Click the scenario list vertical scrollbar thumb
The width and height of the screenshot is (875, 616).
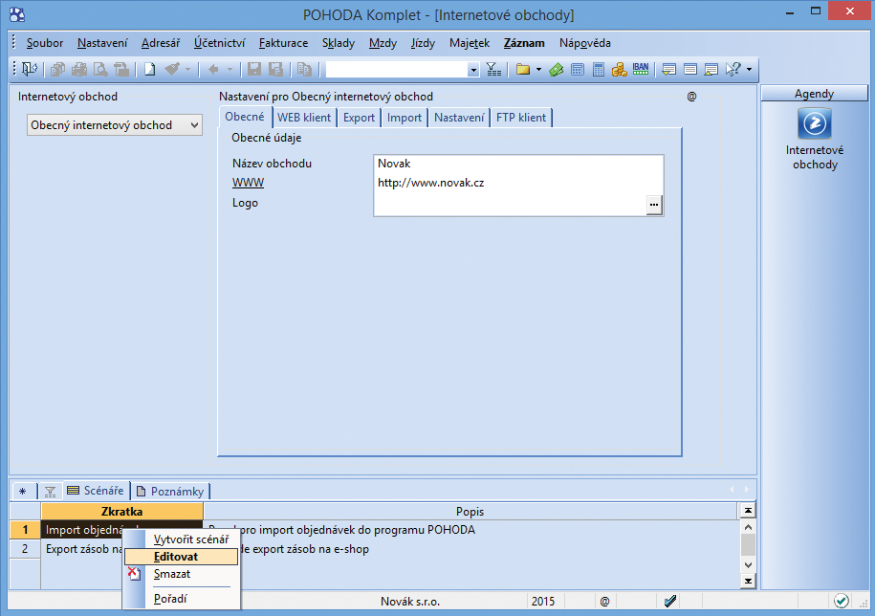tap(748, 545)
